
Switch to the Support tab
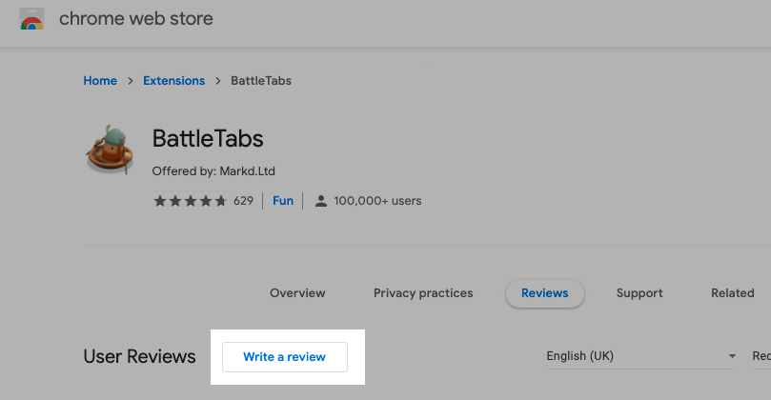point(639,293)
